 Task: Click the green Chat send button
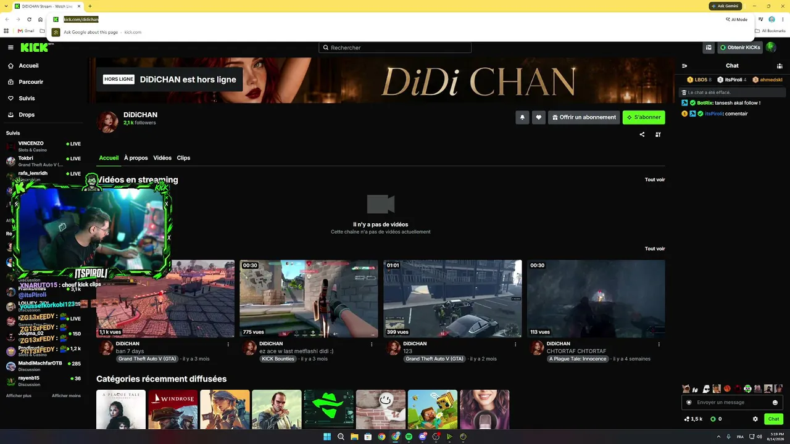point(774,419)
